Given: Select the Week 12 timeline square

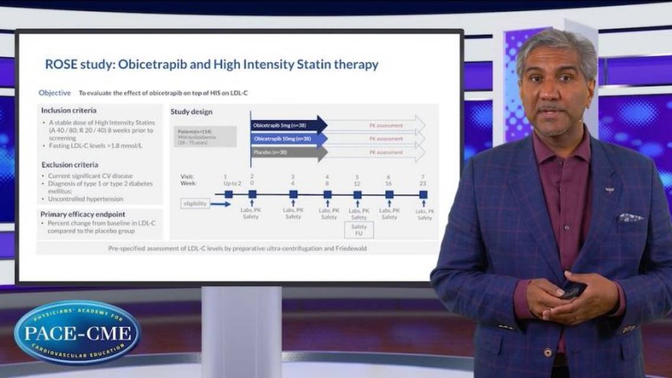Looking at the screenshot, I should tap(358, 194).
